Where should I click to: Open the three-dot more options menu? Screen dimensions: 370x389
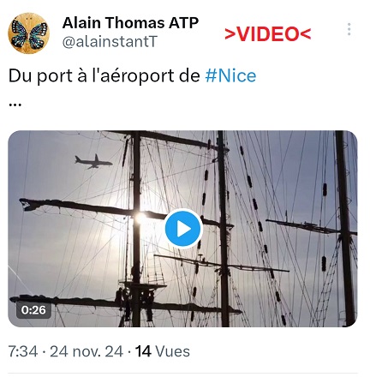[349, 29]
